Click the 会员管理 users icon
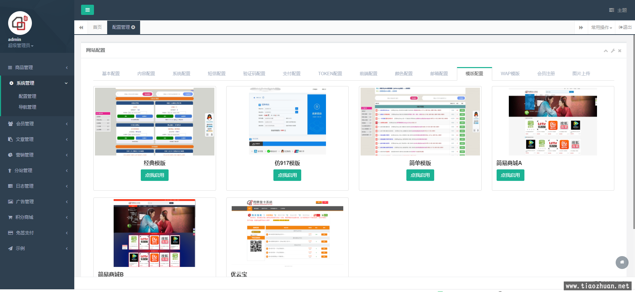 [11, 124]
